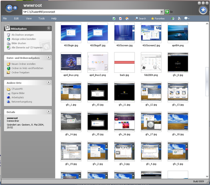Click the Back navigation arrow
The image size is (210, 185).
(x=9, y=8)
